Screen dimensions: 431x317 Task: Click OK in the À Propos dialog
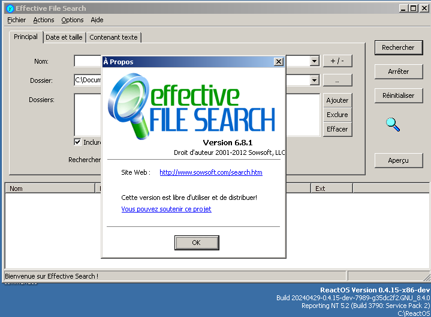pyautogui.click(x=197, y=243)
